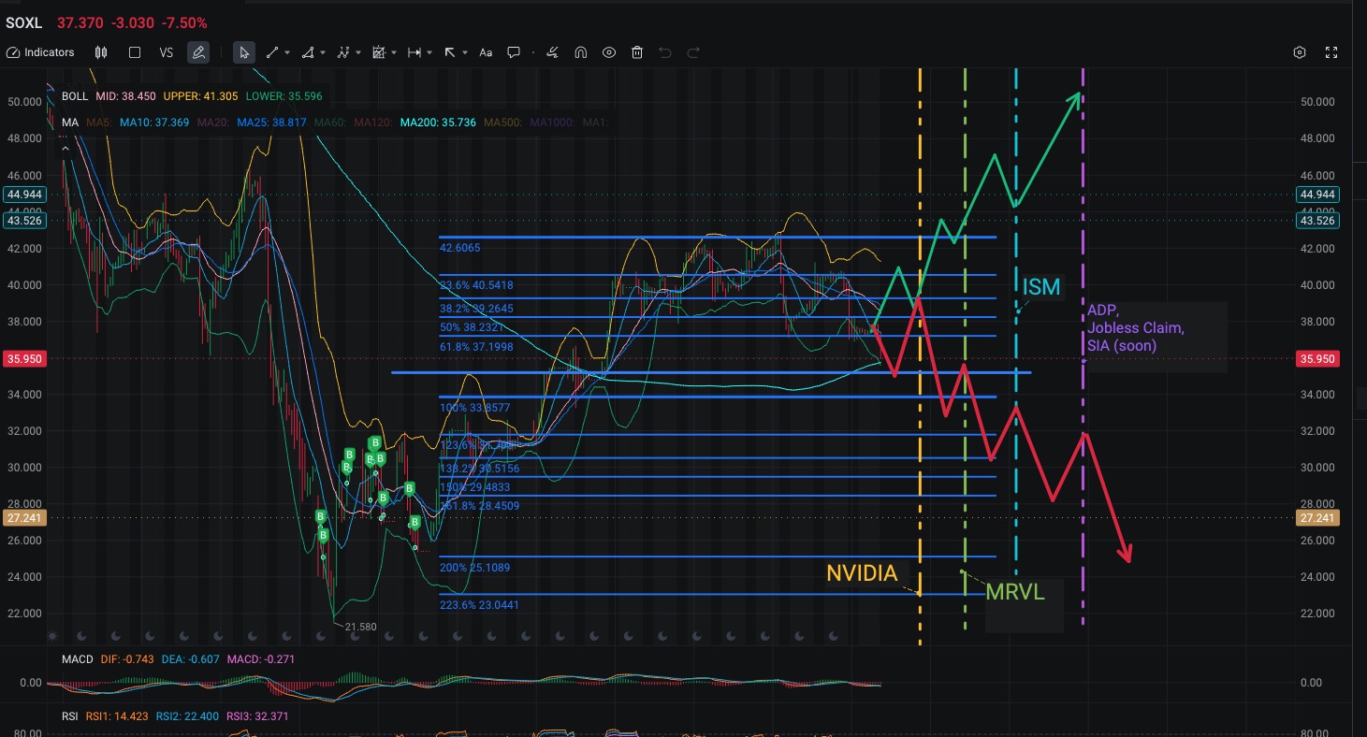Select the triangle shape tool

click(x=308, y=52)
